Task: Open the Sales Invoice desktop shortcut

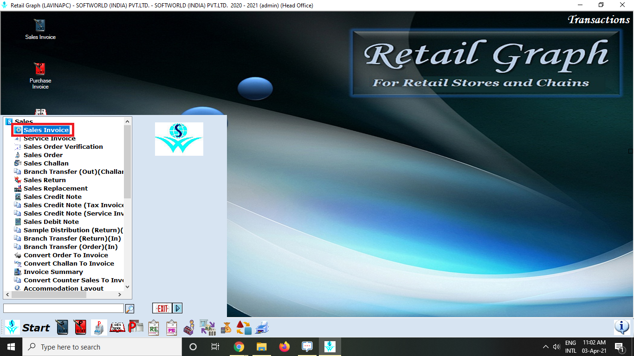Action: (40, 29)
